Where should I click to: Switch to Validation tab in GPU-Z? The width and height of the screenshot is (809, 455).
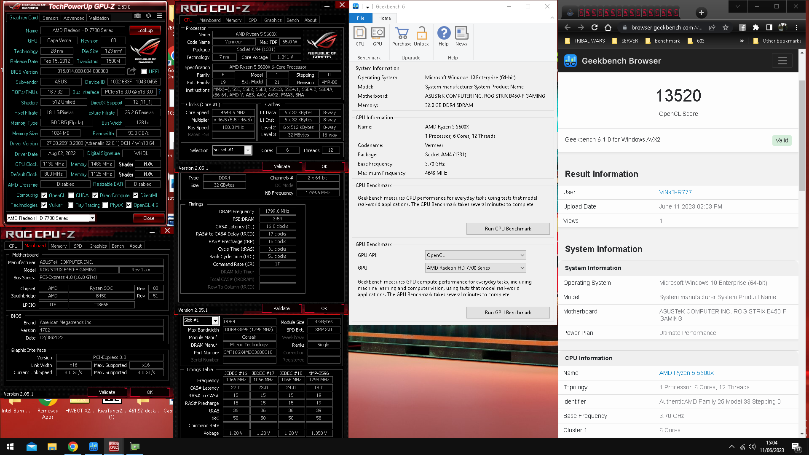coord(99,18)
